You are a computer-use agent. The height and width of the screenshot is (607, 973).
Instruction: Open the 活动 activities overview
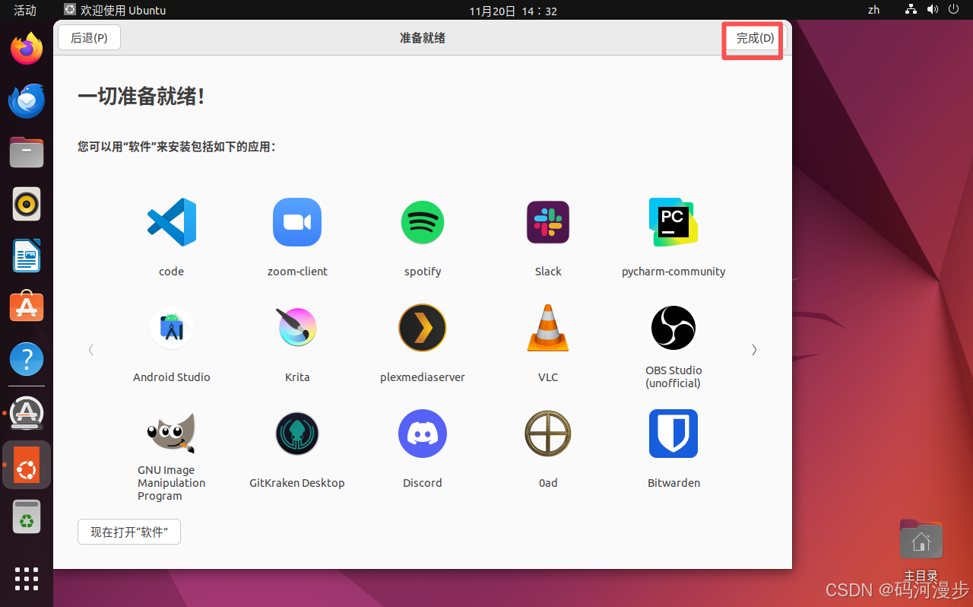25,11
